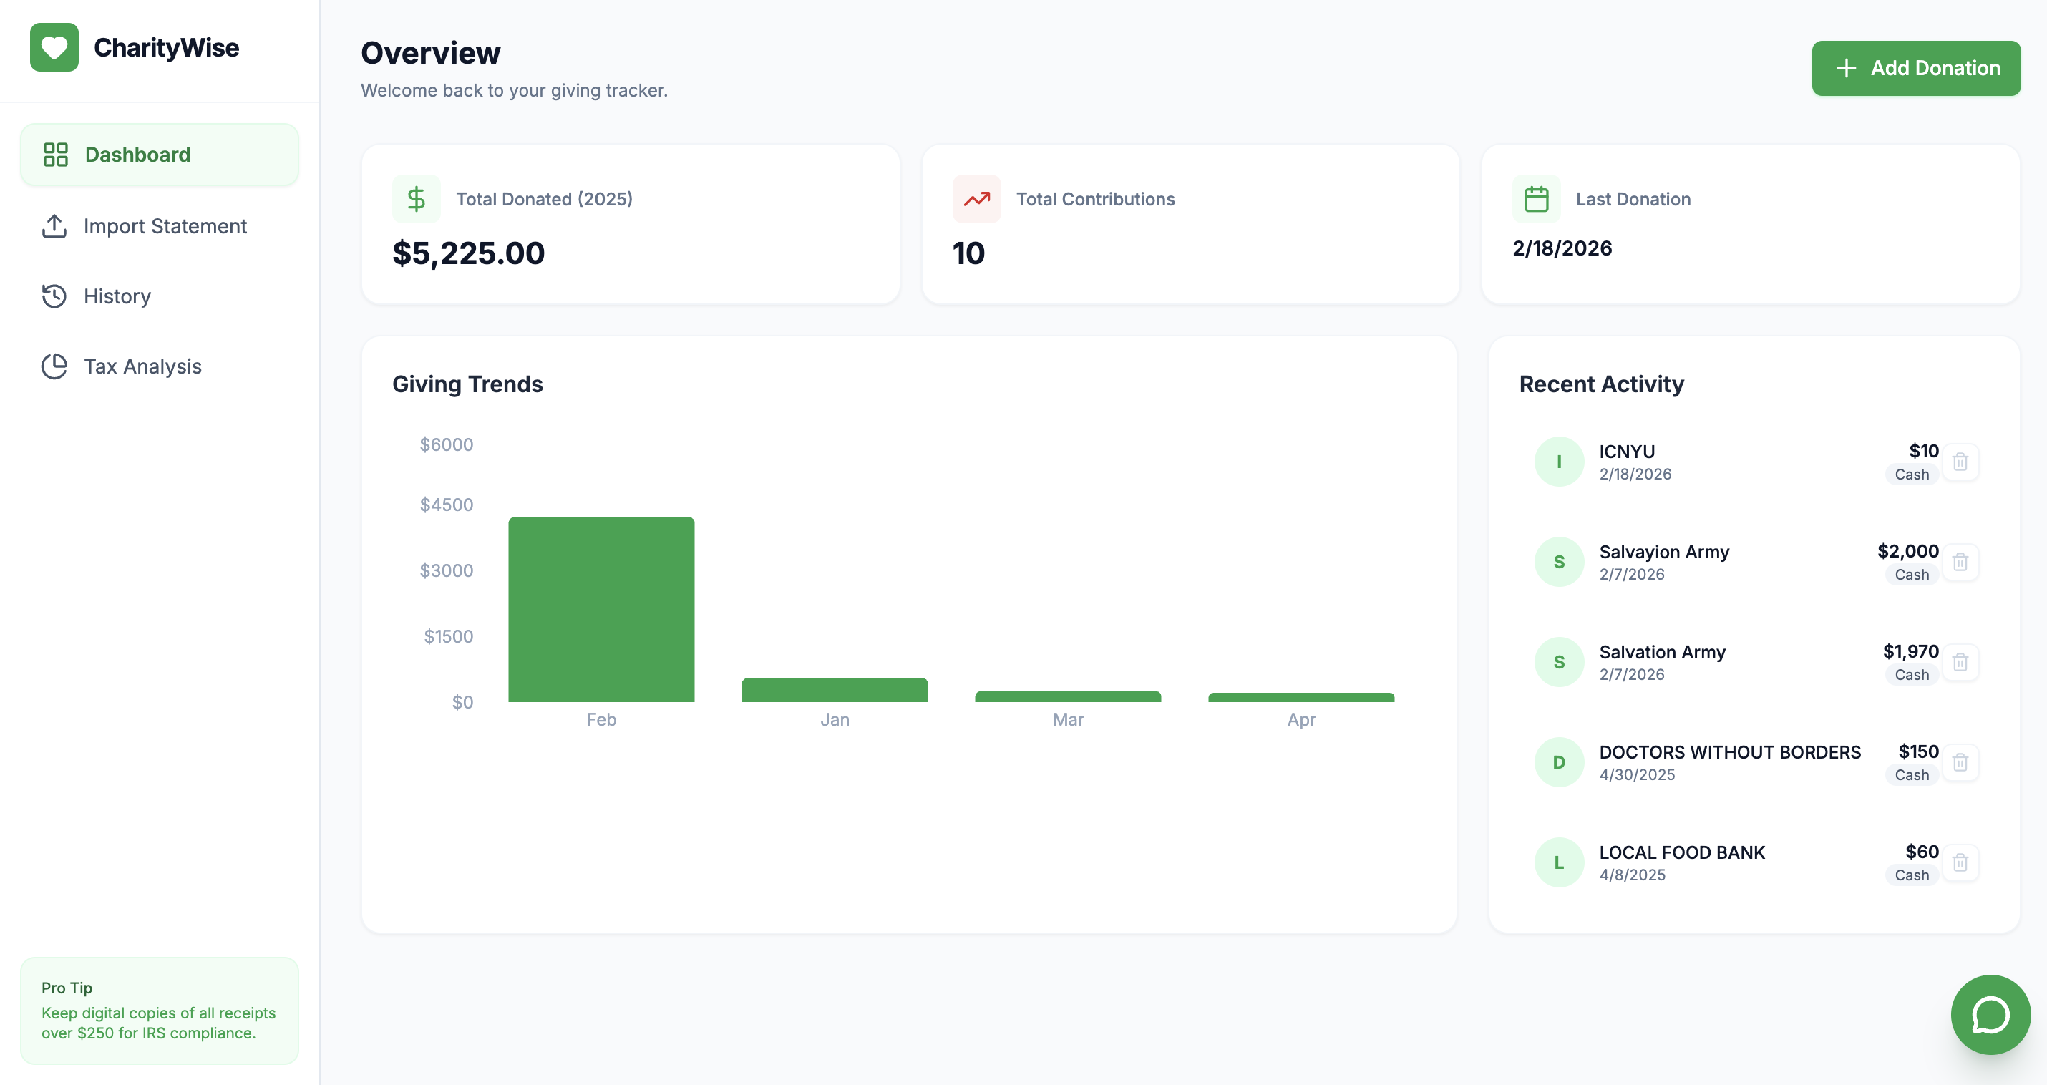
Task: Open the chat bubble widget
Action: click(x=1990, y=1014)
